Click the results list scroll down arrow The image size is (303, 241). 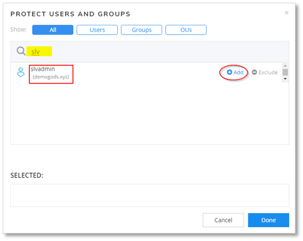click(285, 79)
